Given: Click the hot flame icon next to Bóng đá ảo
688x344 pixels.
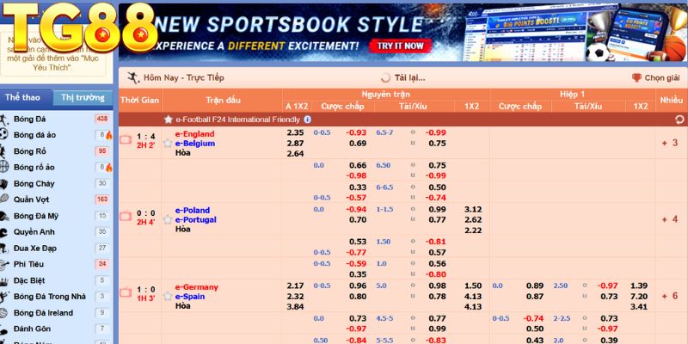Looking at the screenshot, I should [x=109, y=135].
